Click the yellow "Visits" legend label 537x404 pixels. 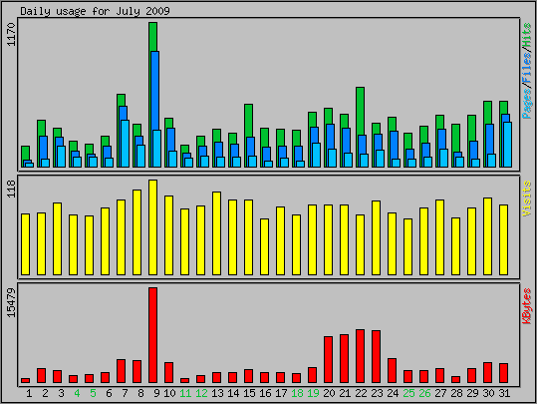click(527, 199)
